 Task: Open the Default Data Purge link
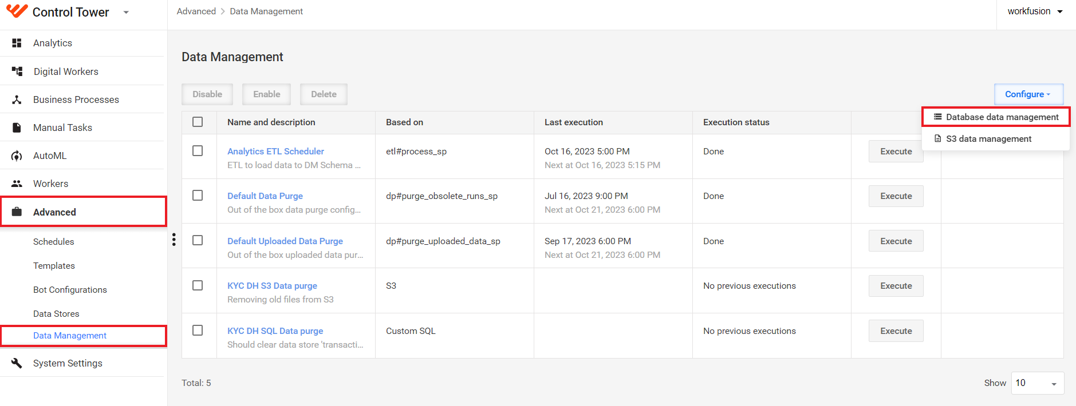(x=265, y=196)
